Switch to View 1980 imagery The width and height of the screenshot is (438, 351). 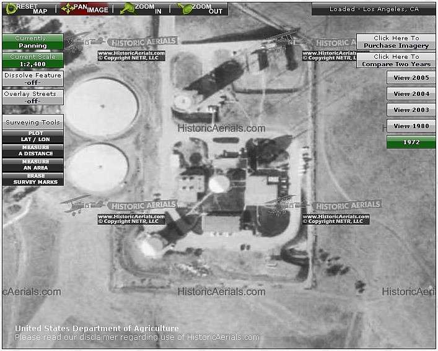pyautogui.click(x=411, y=126)
